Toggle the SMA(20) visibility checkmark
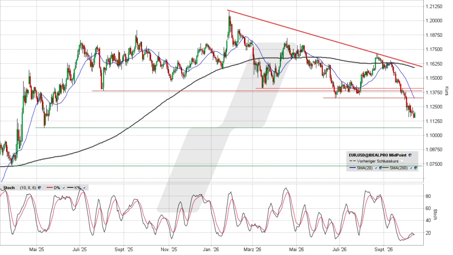 pyautogui.click(x=376, y=168)
